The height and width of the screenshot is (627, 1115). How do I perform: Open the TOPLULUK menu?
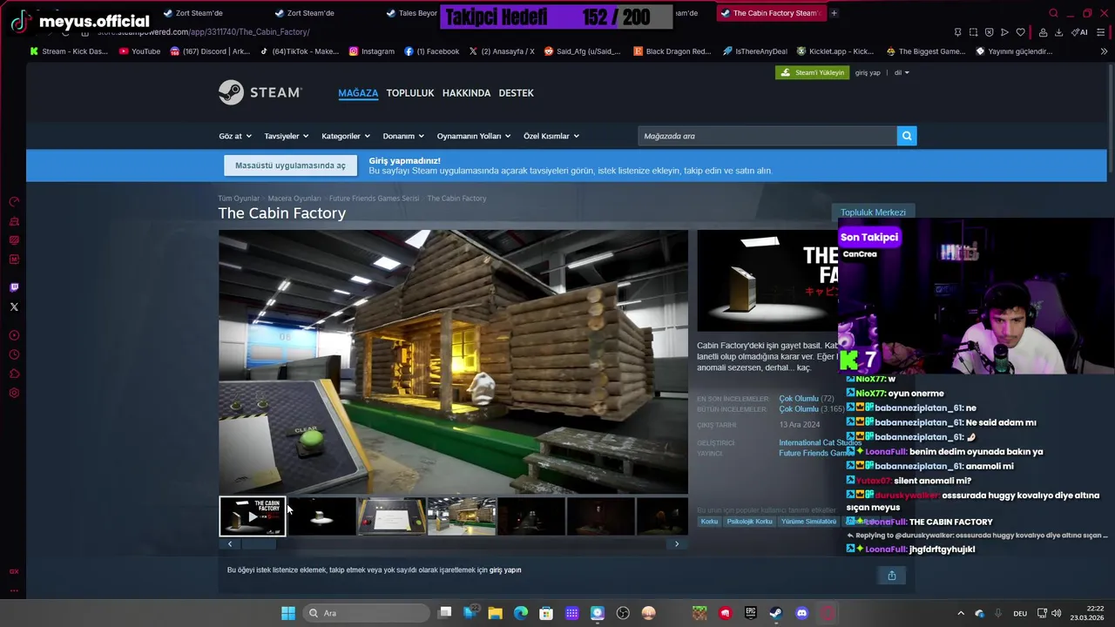click(410, 93)
